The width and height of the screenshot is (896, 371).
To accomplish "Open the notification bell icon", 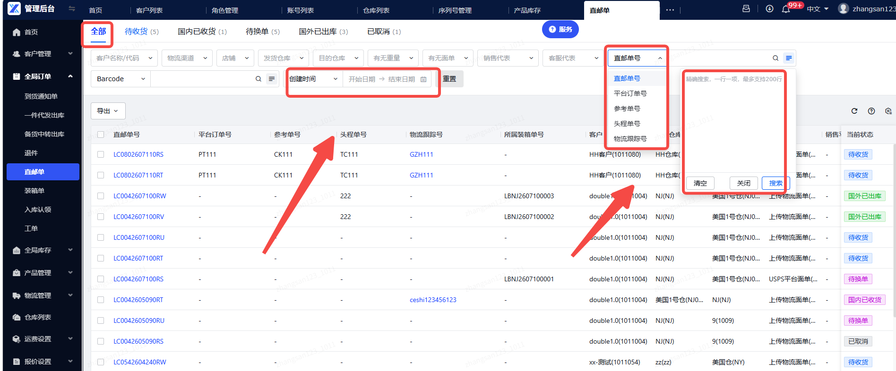I will (786, 9).
